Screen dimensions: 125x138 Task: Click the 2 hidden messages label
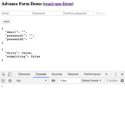click(x=112, y=80)
